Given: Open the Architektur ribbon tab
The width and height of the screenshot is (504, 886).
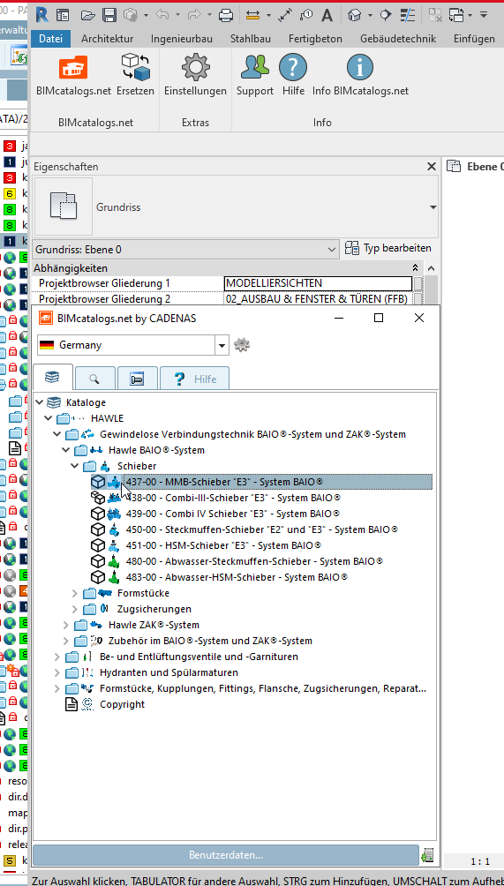Looking at the screenshot, I should pos(108,39).
